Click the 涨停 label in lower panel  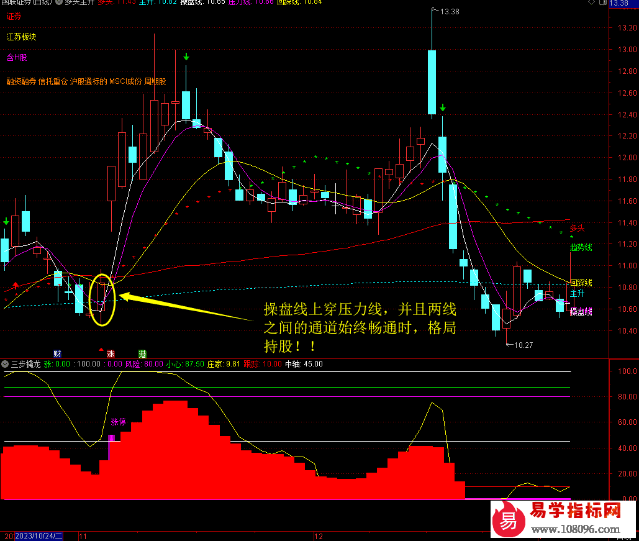click(x=118, y=422)
